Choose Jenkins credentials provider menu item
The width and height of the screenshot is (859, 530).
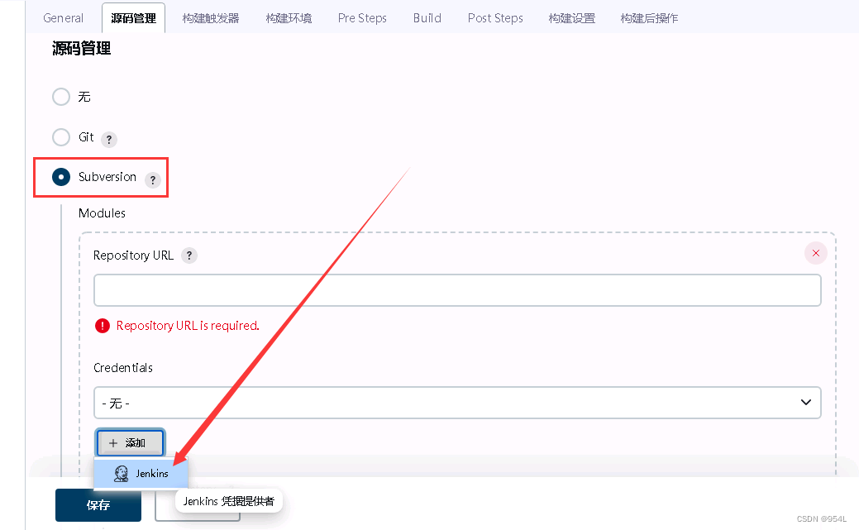[151, 474]
